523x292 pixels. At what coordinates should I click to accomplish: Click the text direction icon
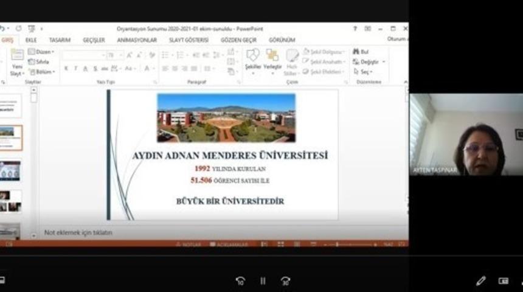(x=232, y=52)
